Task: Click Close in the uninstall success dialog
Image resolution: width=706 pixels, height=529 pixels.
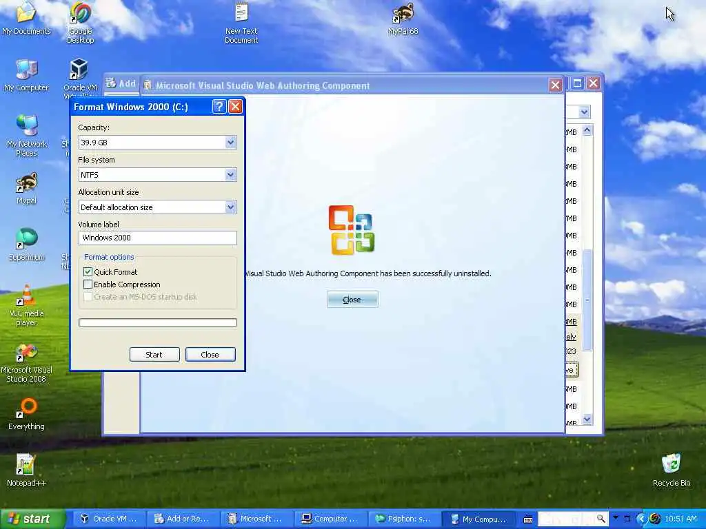Action: click(x=352, y=300)
